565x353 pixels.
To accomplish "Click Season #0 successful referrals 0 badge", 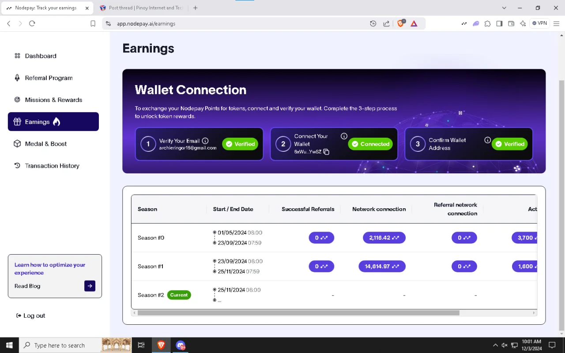I will coord(321,238).
